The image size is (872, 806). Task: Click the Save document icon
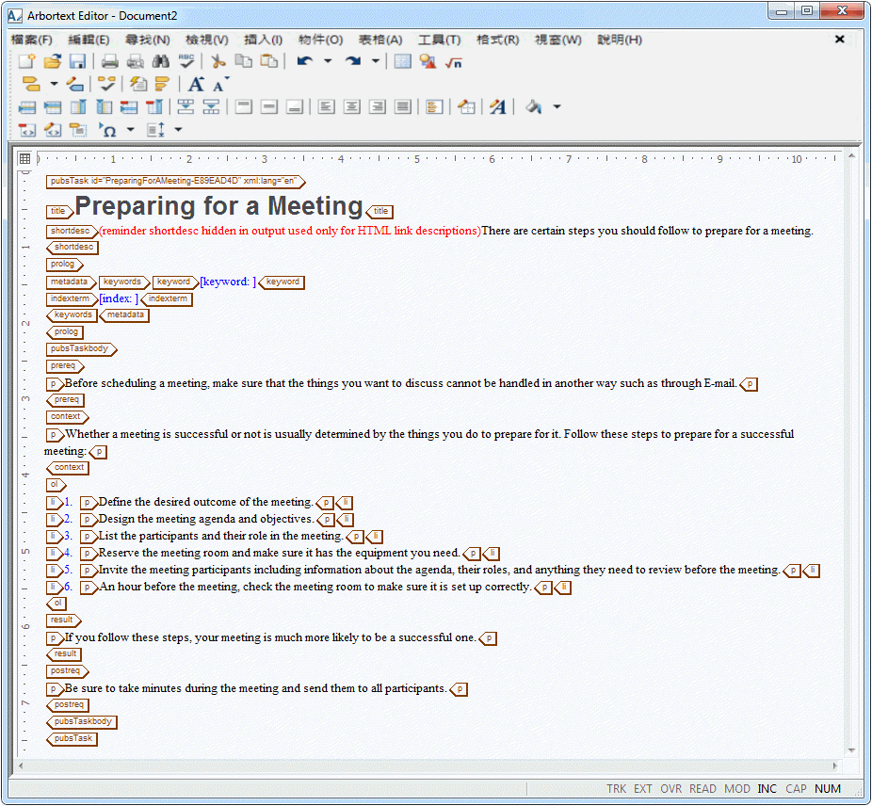pos(77,61)
